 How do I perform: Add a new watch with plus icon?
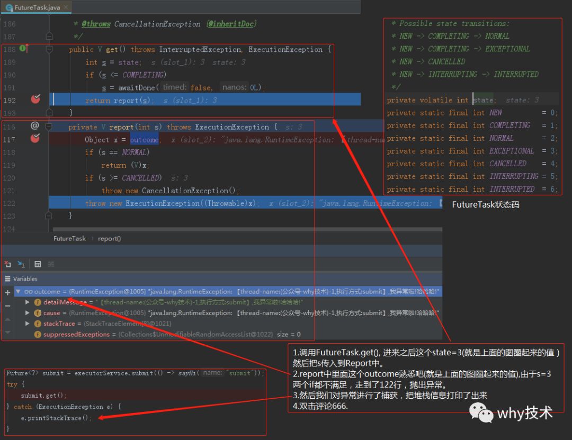pyautogui.click(x=7, y=293)
